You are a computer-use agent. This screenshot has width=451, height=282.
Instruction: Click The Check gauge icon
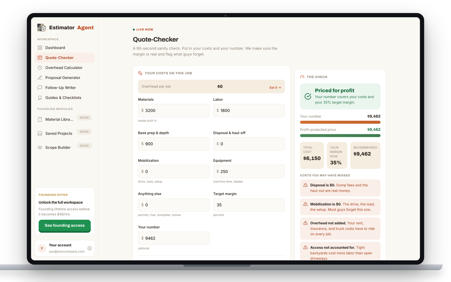pyautogui.click(x=302, y=77)
